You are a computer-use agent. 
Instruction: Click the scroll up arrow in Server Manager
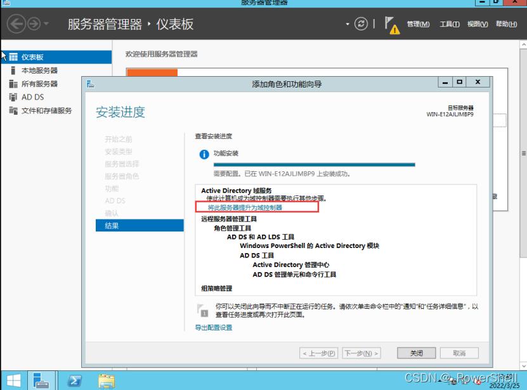(x=523, y=44)
